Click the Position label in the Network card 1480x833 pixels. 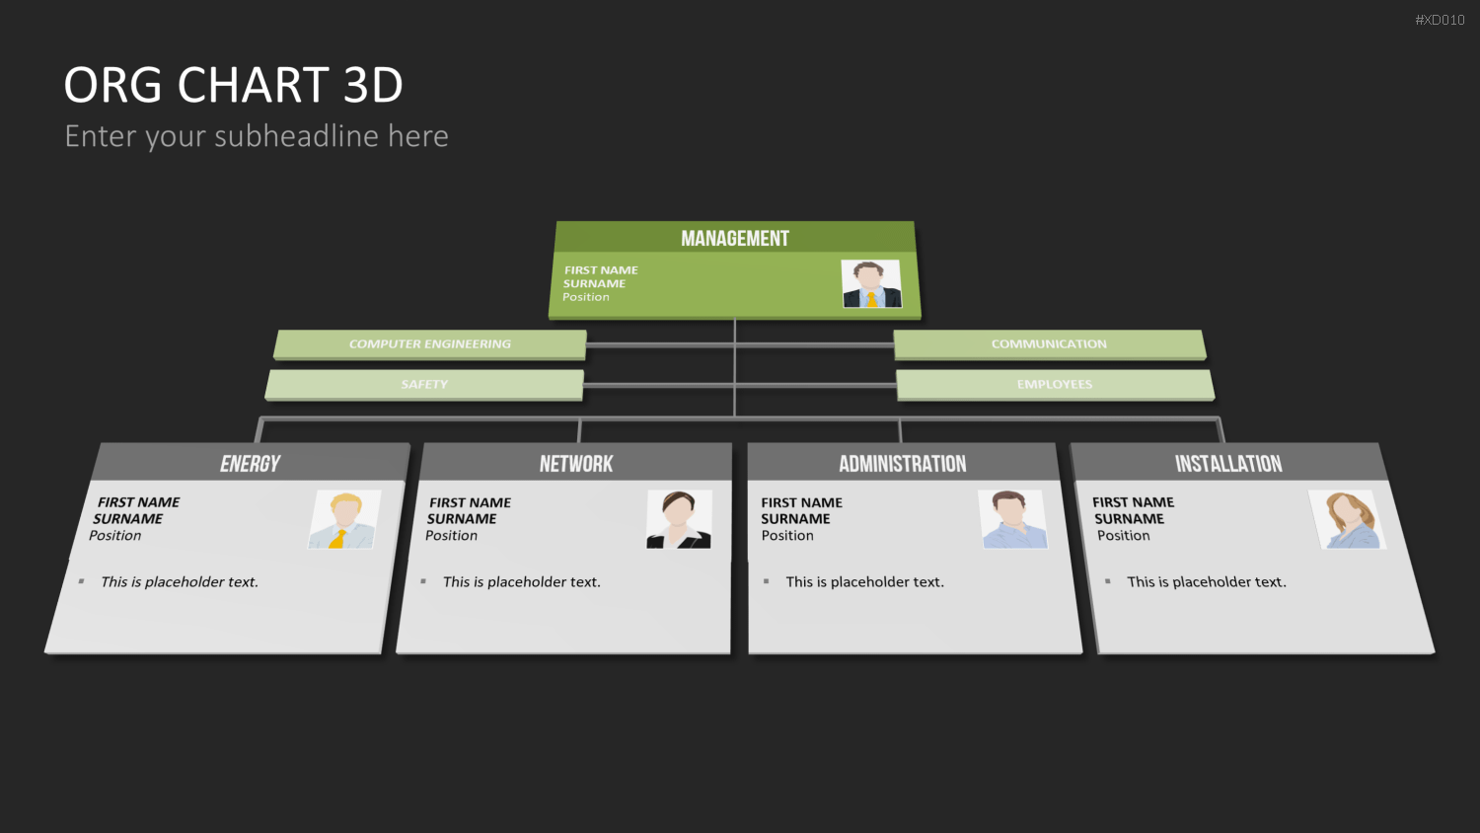(x=451, y=536)
